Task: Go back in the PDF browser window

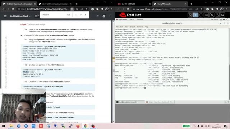Action: pos(3,9)
